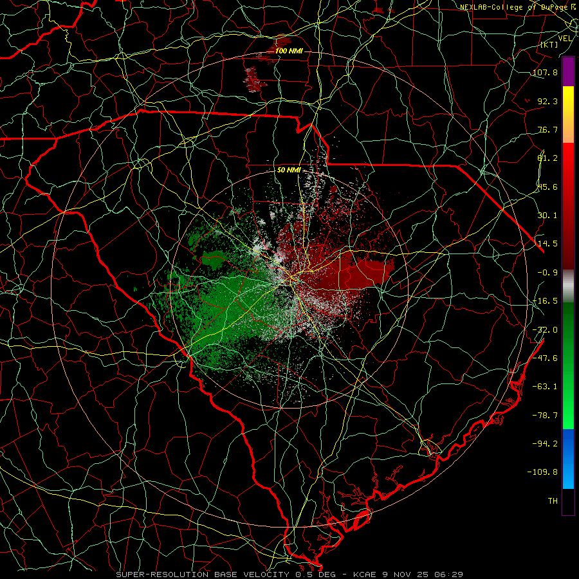Click the -47.6 legend value

pos(545,358)
